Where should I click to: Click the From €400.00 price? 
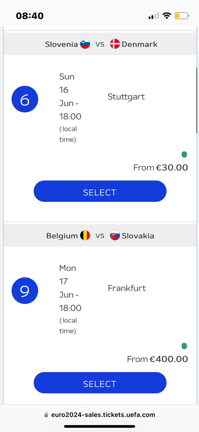pyautogui.click(x=157, y=359)
